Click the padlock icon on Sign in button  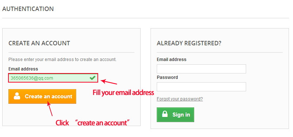point(165,114)
